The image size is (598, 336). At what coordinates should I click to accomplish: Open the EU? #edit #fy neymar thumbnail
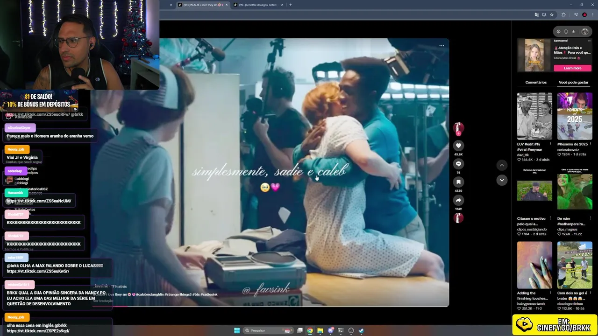[534, 116]
